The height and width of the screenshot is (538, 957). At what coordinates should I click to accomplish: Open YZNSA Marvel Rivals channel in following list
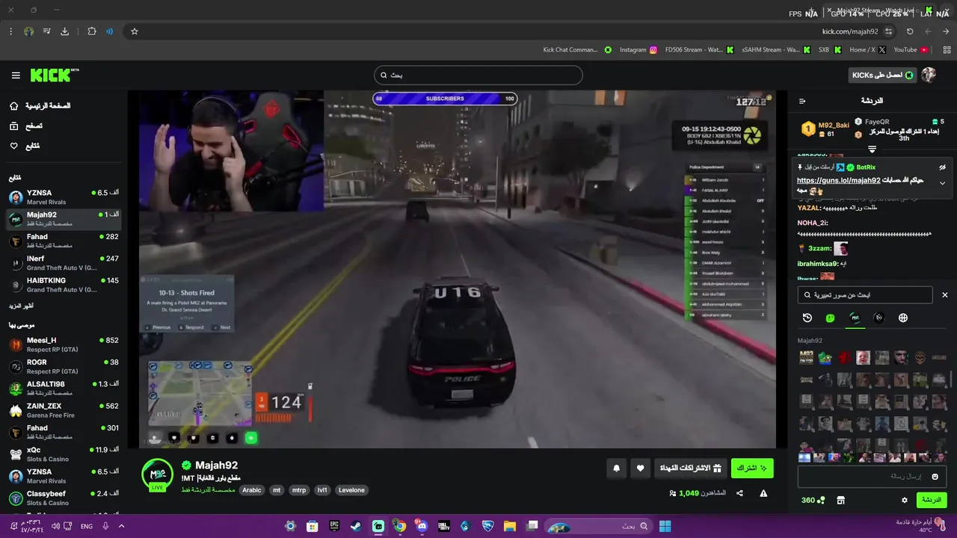point(64,197)
